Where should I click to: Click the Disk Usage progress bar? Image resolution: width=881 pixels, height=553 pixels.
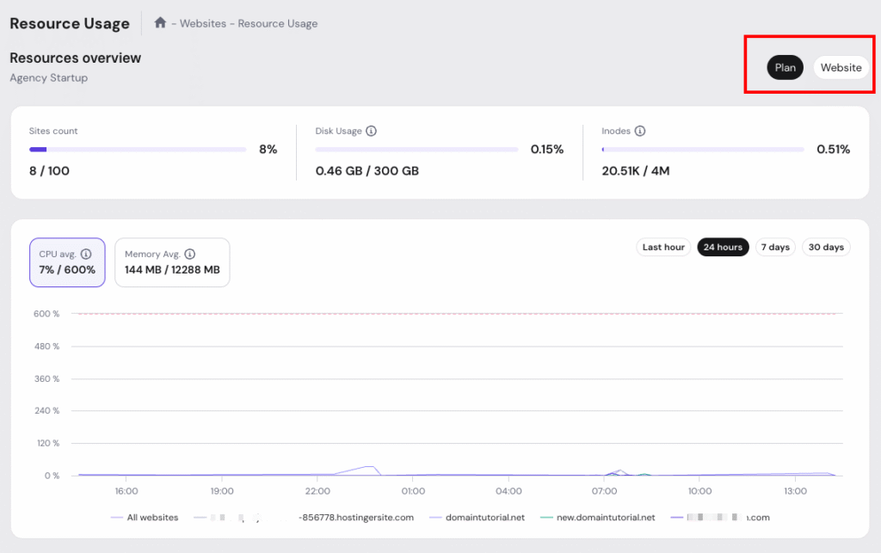tap(416, 150)
